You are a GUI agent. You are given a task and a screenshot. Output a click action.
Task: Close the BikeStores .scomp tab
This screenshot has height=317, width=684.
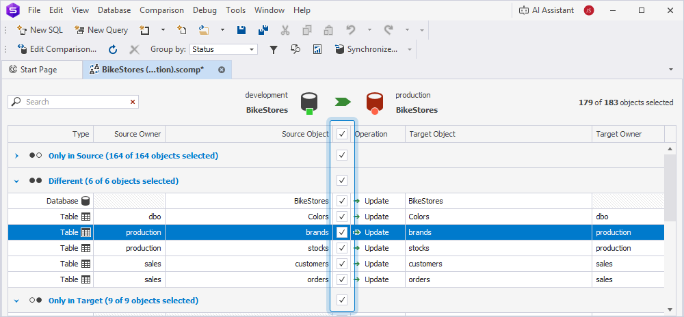222,70
